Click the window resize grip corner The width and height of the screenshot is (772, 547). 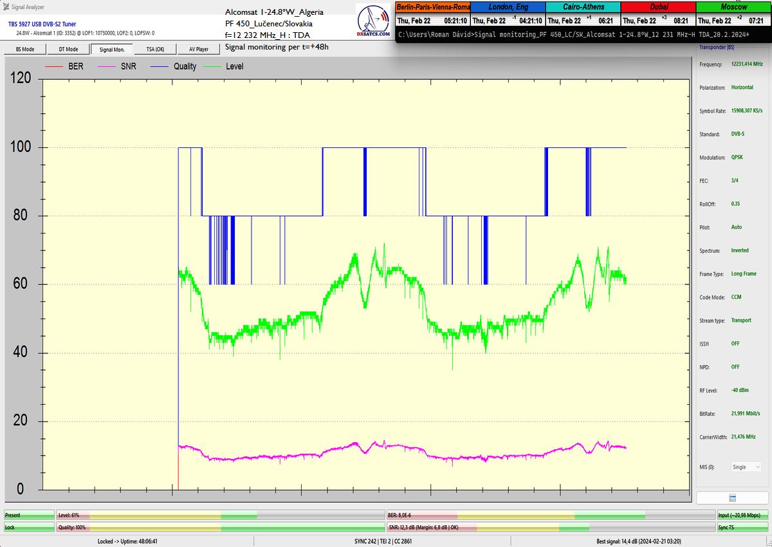(x=767, y=542)
